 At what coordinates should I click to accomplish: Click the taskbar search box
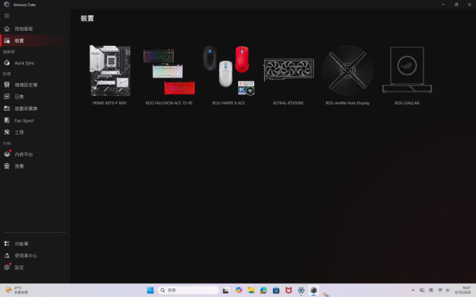coord(188,291)
